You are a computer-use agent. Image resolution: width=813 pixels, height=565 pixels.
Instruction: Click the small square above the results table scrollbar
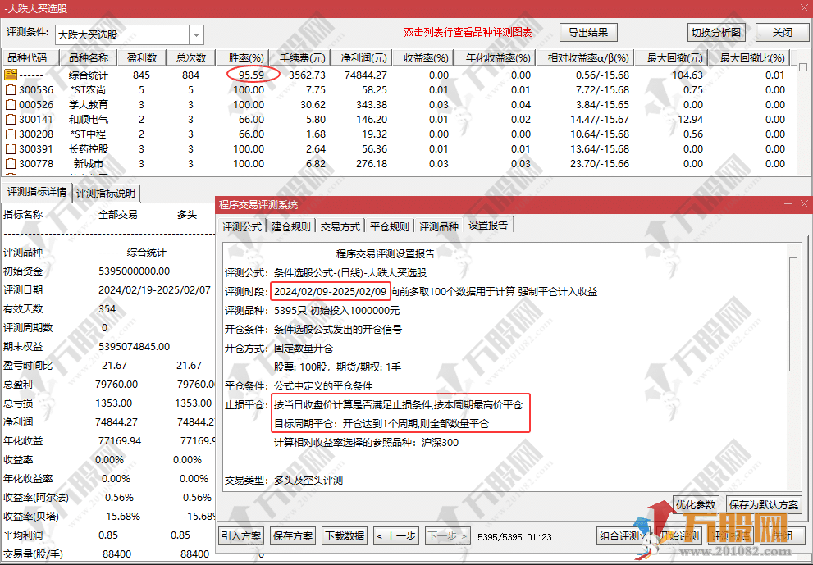coord(803,67)
